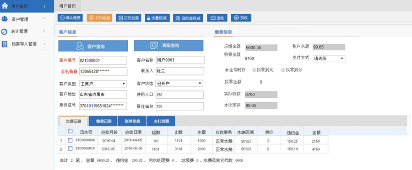This screenshot has width=412, height=170.
Task: Click the 档案导入管理 document icon
Action: (5, 44)
